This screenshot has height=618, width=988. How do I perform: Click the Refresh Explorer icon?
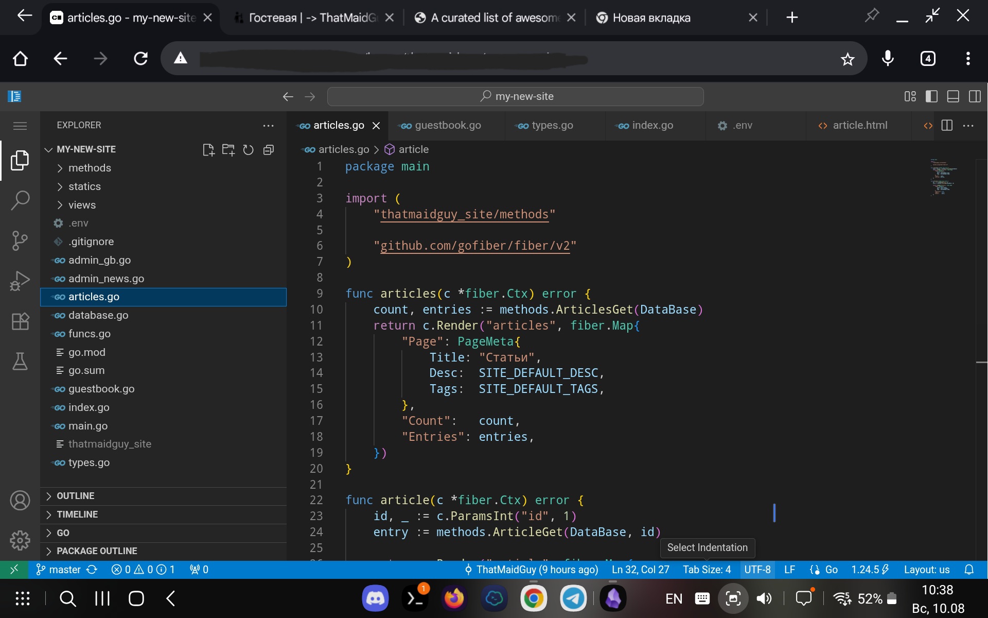click(249, 150)
